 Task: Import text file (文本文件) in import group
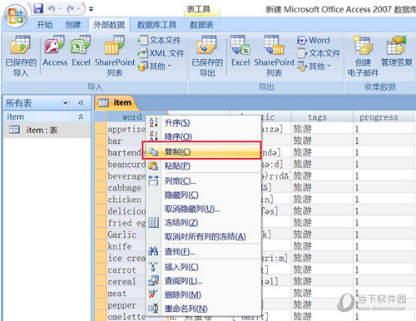click(159, 40)
